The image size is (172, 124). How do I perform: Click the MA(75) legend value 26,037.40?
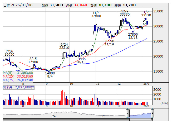click(x=25, y=80)
